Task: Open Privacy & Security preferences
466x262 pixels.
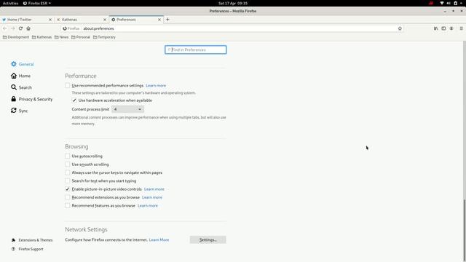Action: tap(32, 99)
